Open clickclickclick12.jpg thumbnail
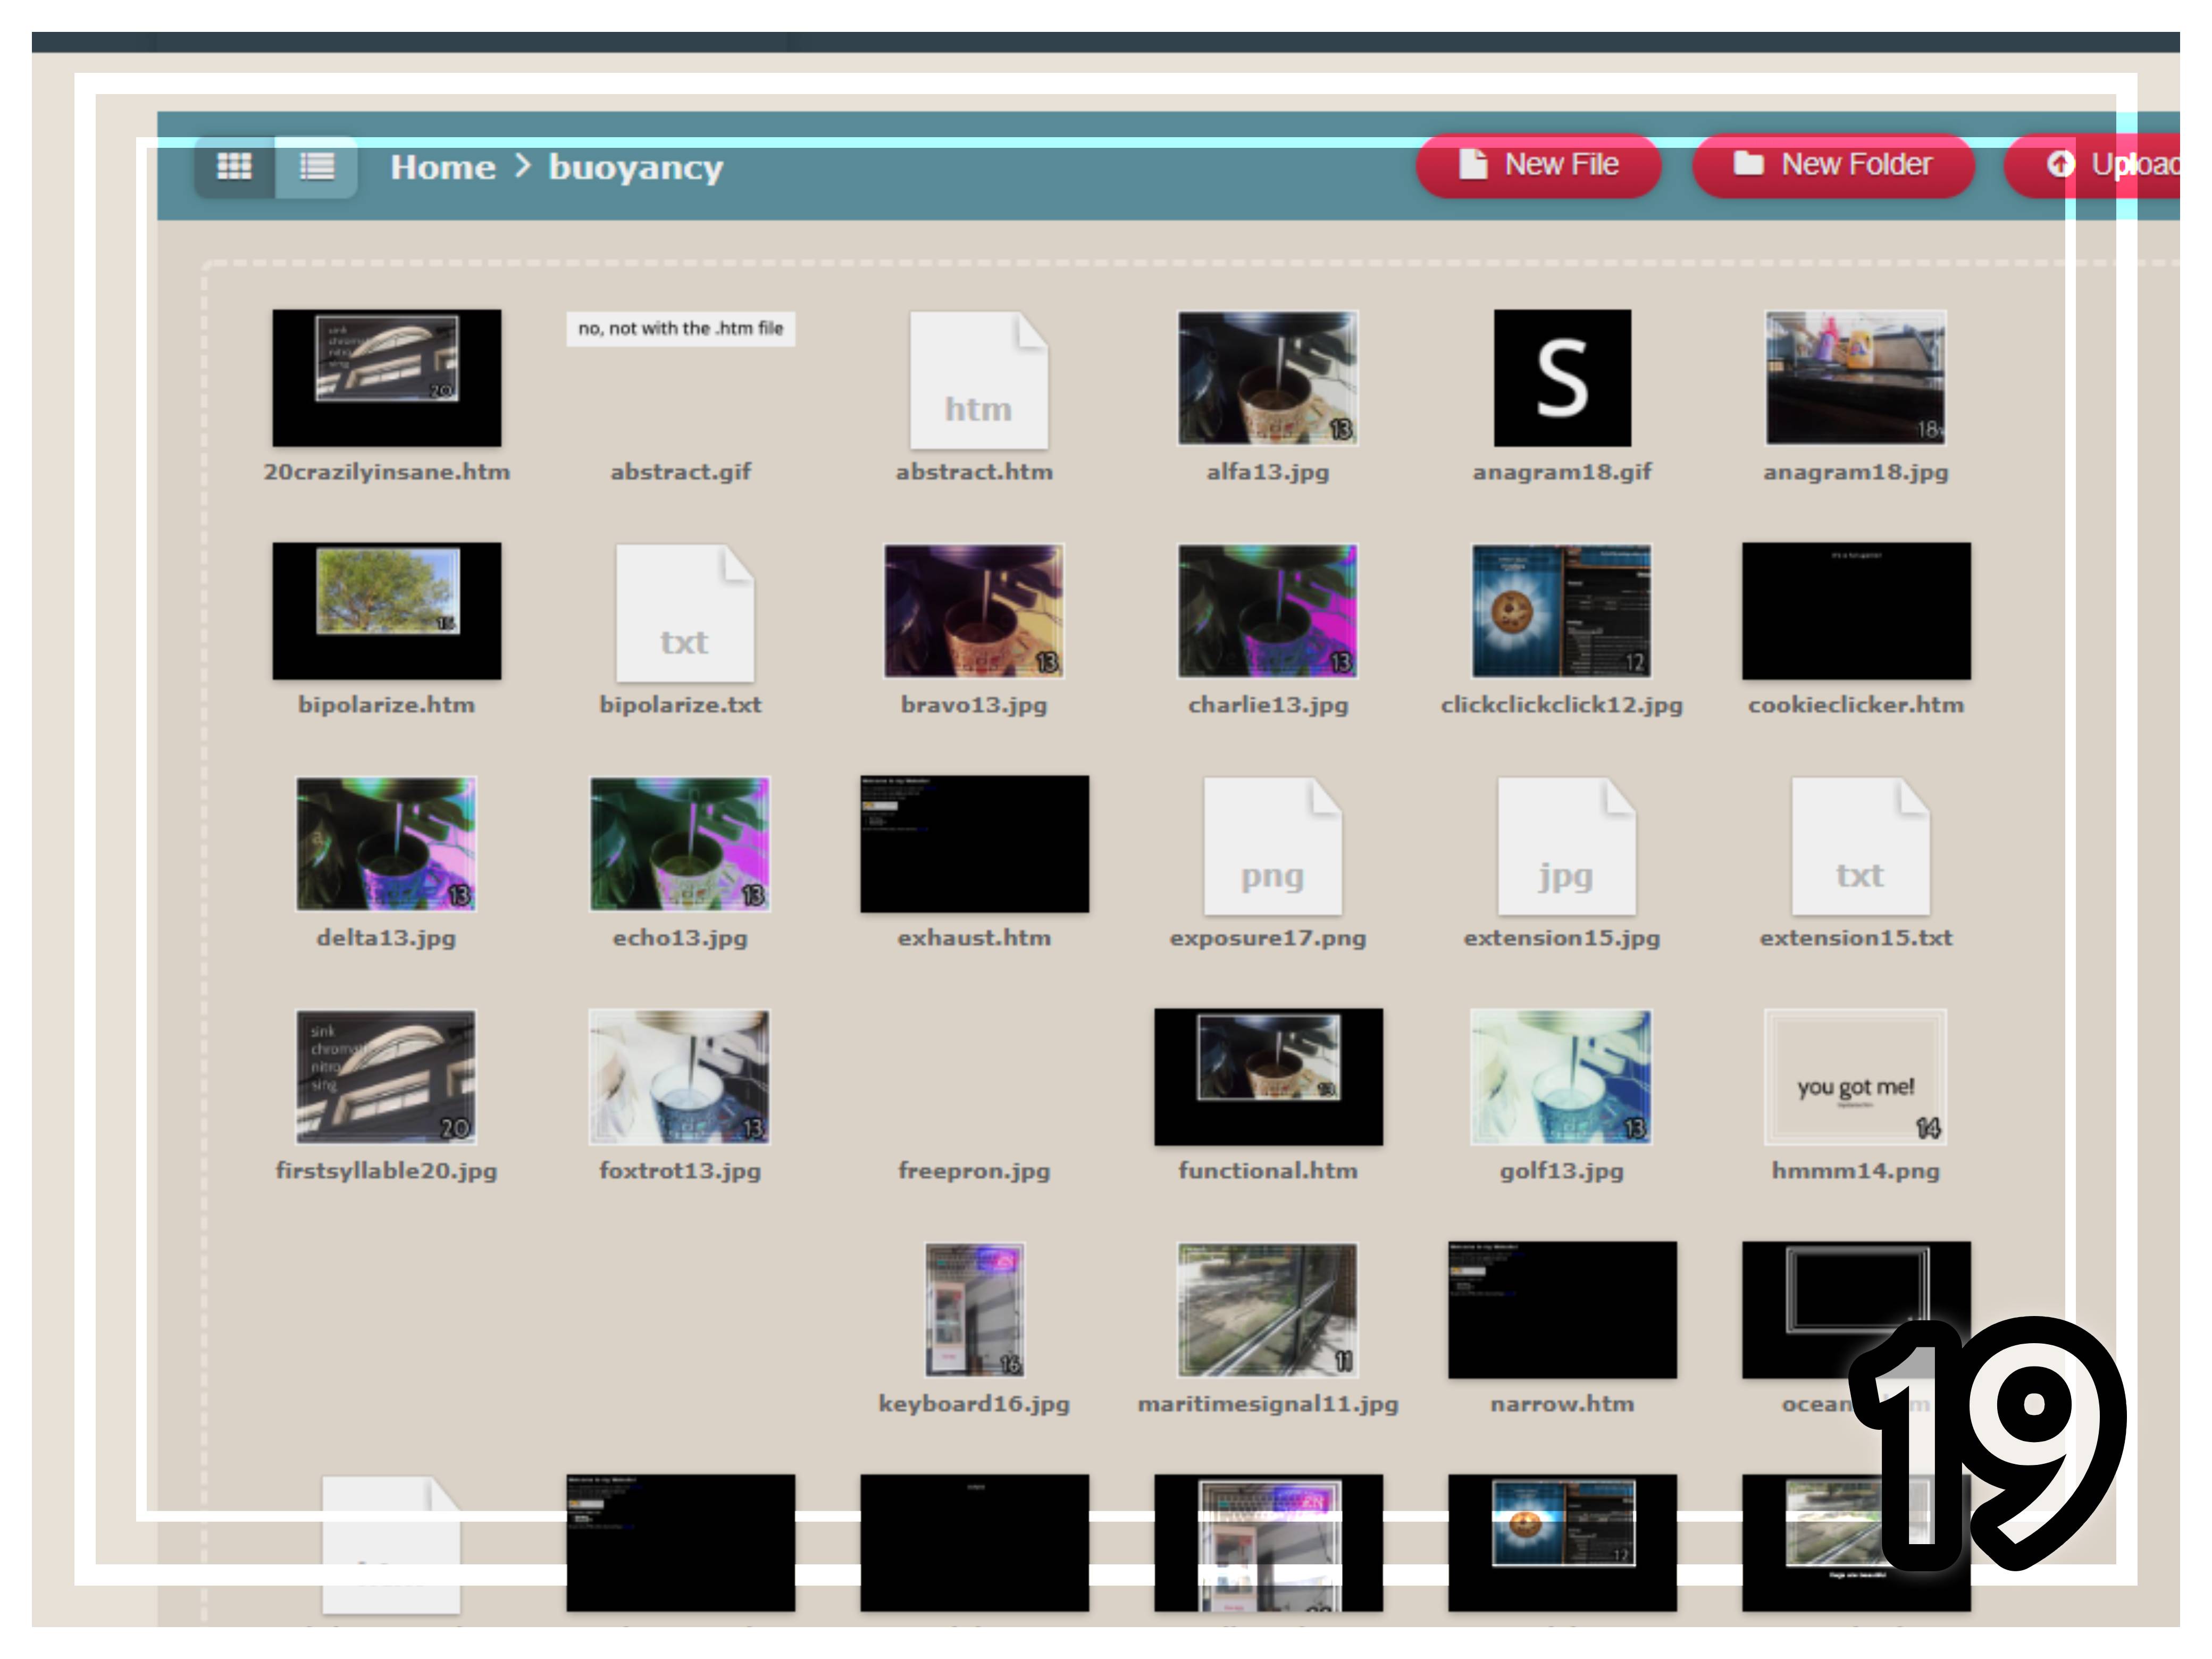2212x1659 pixels. click(x=1562, y=611)
